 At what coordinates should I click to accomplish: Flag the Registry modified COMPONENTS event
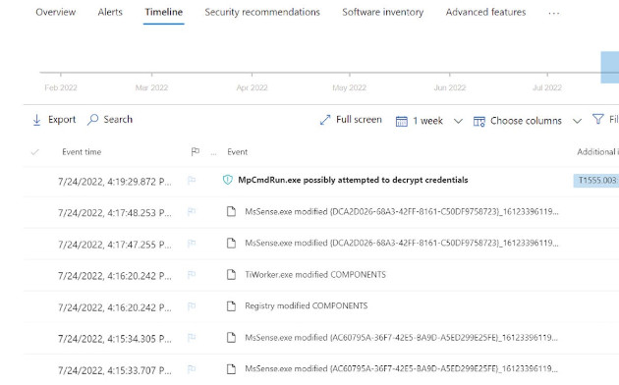(192, 305)
